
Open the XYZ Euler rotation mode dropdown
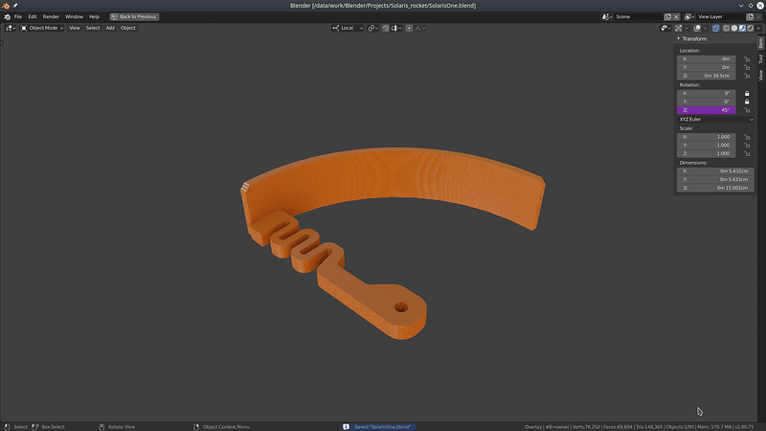[715, 119]
